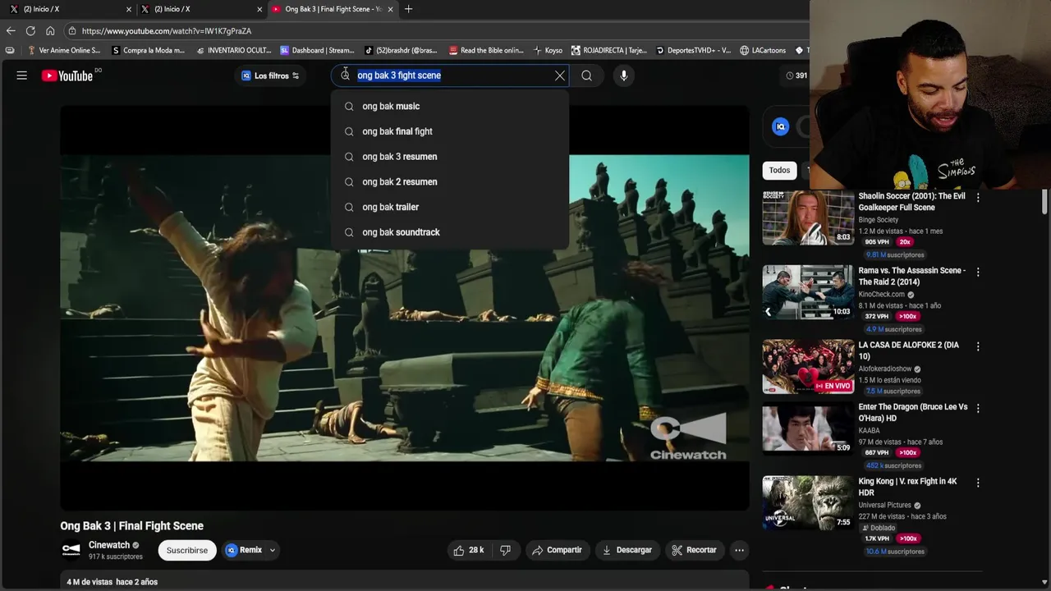Click Descargar download button

click(626, 550)
